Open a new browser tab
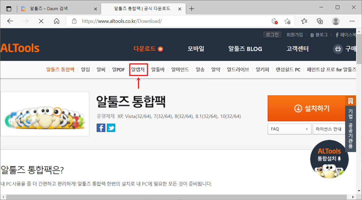 pos(192,9)
